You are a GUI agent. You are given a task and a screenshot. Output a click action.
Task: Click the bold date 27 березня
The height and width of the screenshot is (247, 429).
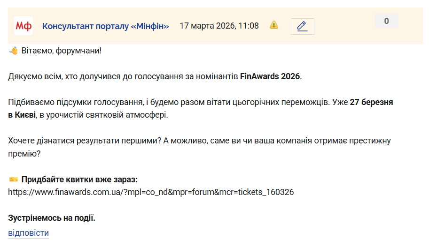371,102
